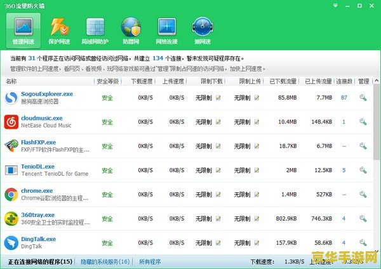Click the NetEase Cloud Music app icon
The image size is (381, 269).
(x=11, y=122)
